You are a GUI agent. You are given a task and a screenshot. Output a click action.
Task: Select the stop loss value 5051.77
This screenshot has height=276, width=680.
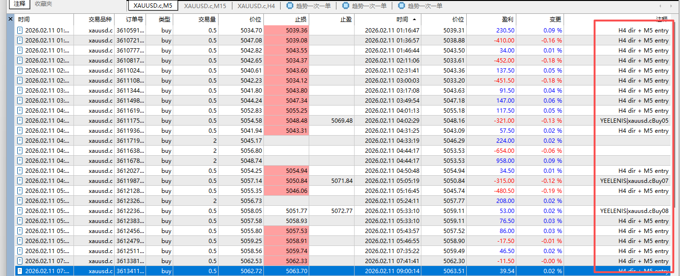click(x=297, y=211)
